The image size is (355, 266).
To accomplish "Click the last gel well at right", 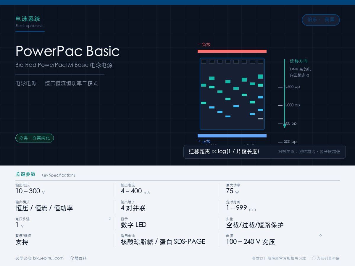I will (260, 62).
